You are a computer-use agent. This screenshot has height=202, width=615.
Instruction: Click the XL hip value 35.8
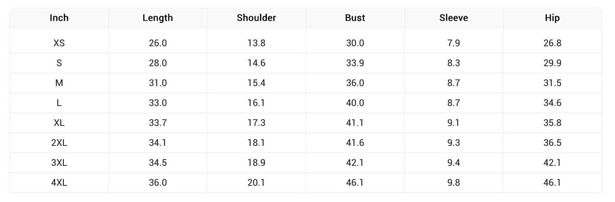pos(552,123)
